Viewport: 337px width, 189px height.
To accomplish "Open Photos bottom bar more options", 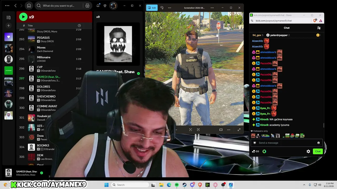I will (x=229, y=130).
